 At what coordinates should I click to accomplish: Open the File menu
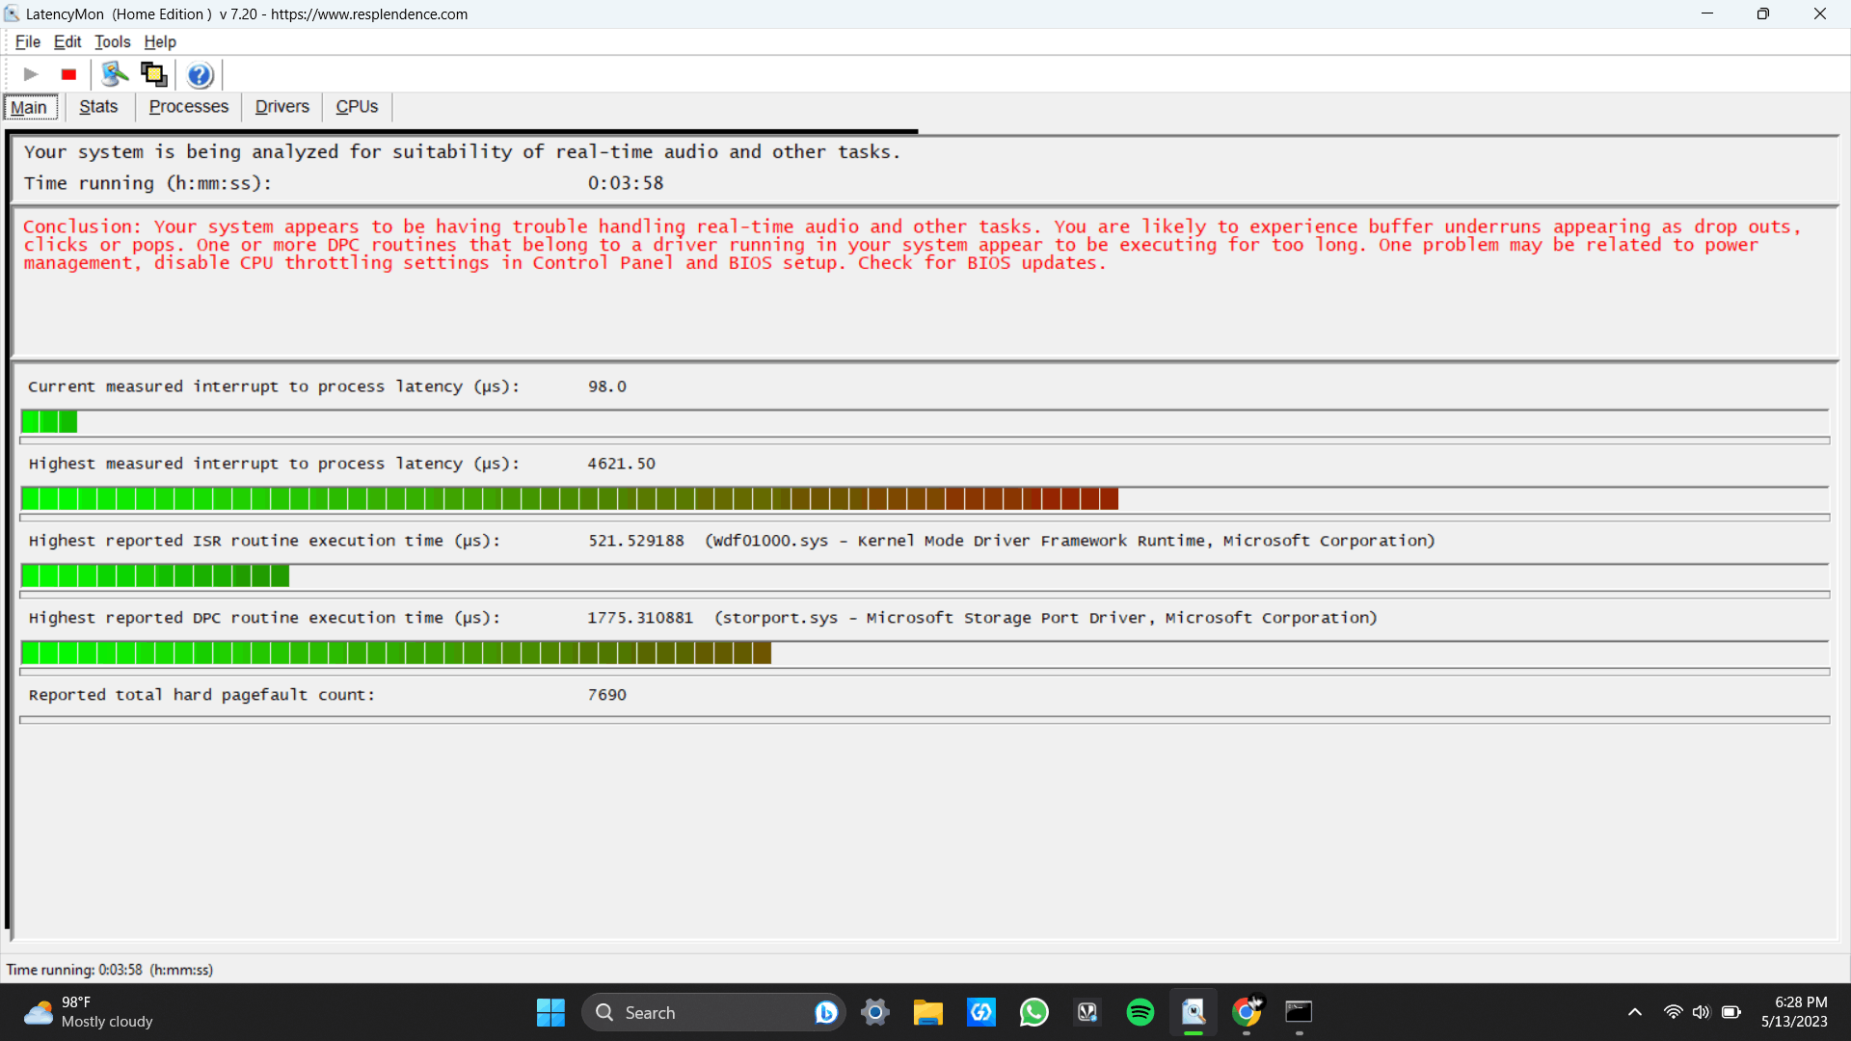tap(27, 41)
